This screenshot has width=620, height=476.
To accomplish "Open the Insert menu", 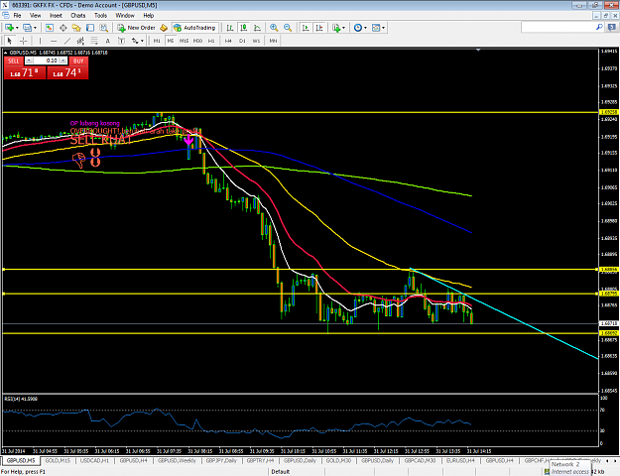I will tap(56, 16).
